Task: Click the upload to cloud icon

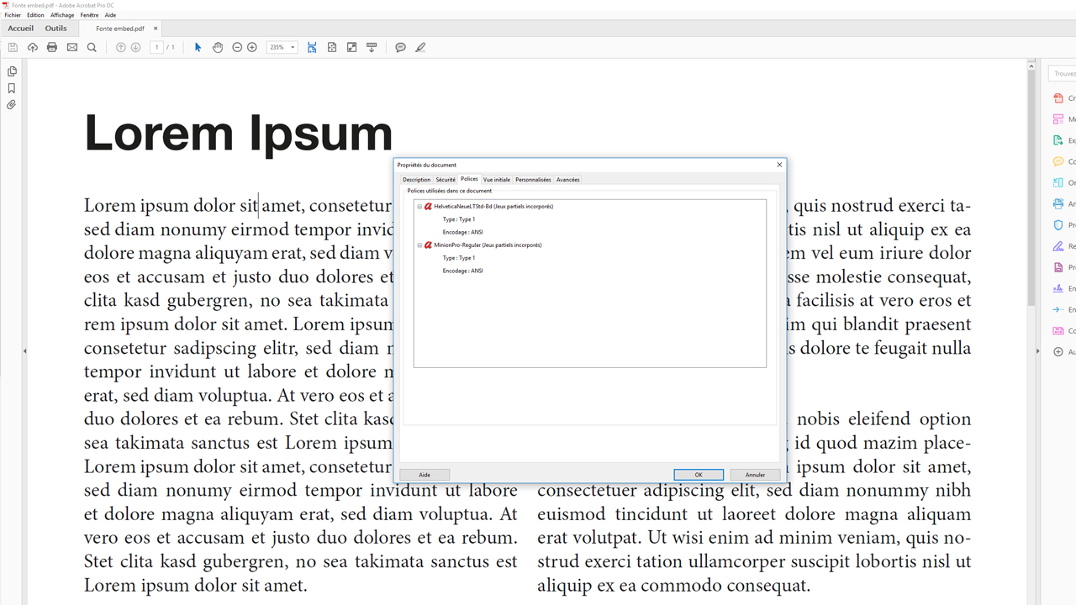Action: (32, 48)
